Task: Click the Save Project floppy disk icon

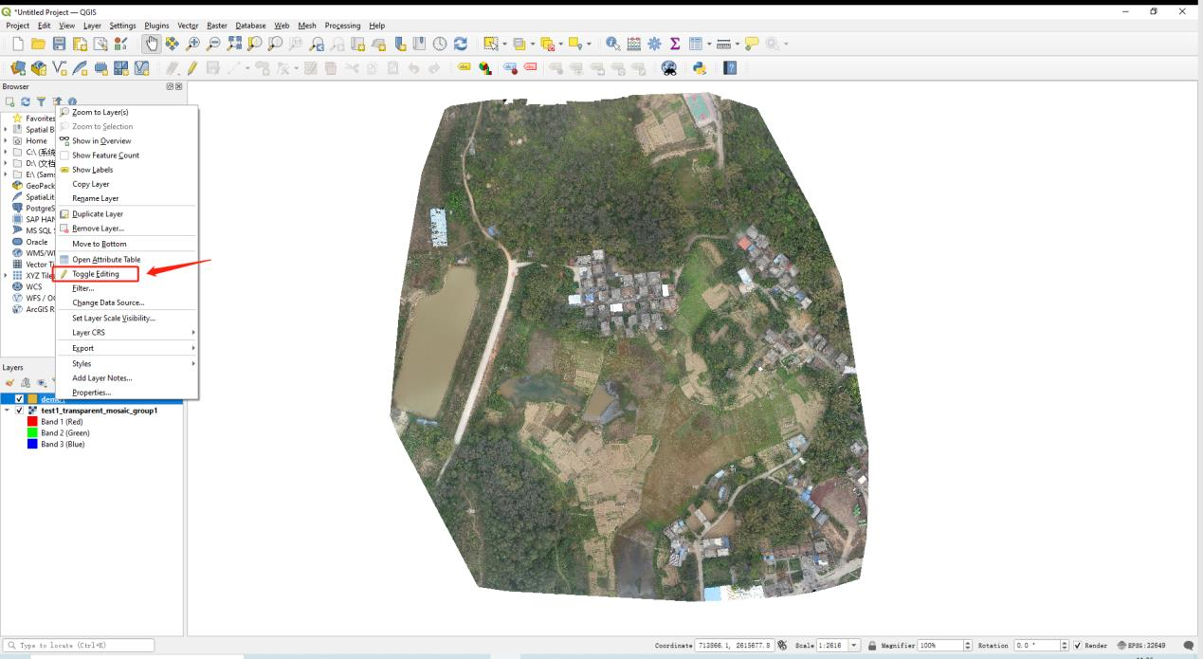Action: (x=59, y=44)
